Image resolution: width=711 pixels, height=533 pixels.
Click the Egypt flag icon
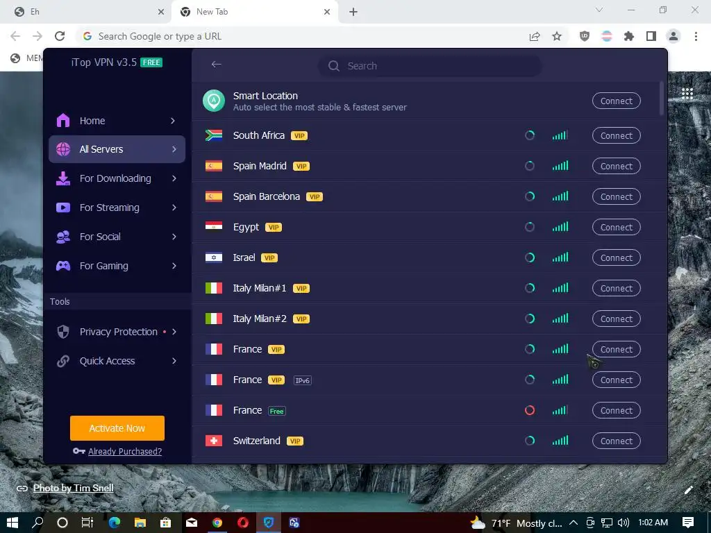[x=214, y=227]
